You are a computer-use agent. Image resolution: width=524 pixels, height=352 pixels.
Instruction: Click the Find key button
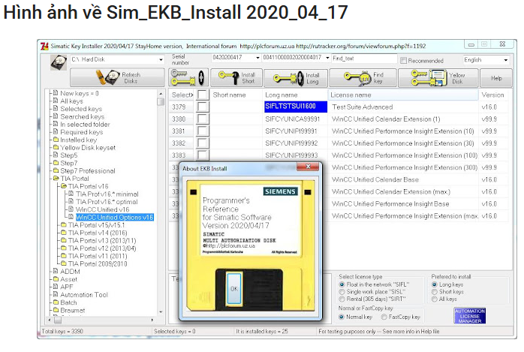tap(363, 78)
